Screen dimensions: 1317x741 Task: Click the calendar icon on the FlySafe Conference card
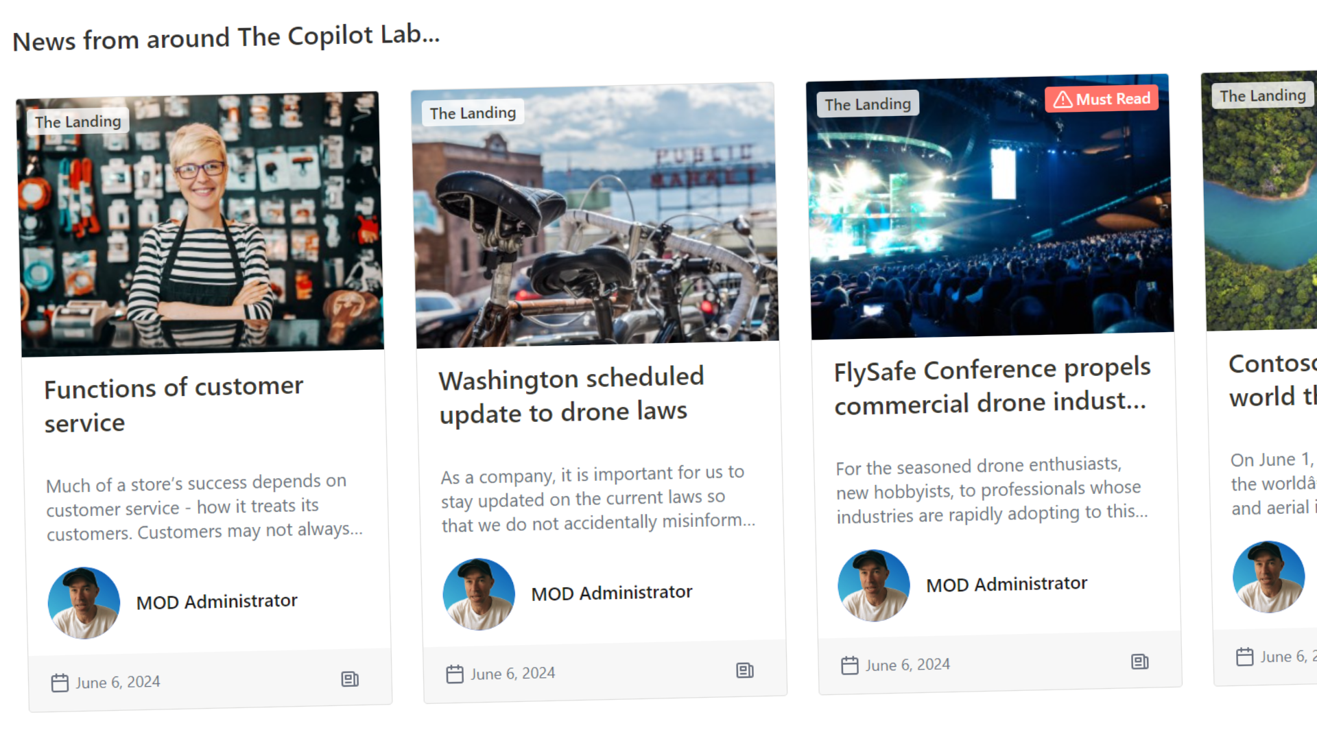point(850,664)
